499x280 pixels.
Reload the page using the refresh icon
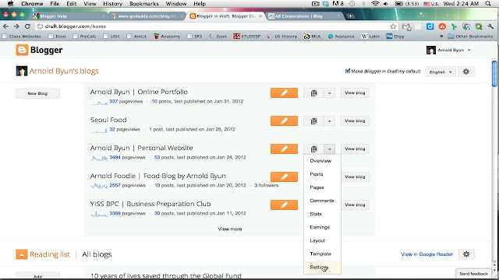[28, 26]
